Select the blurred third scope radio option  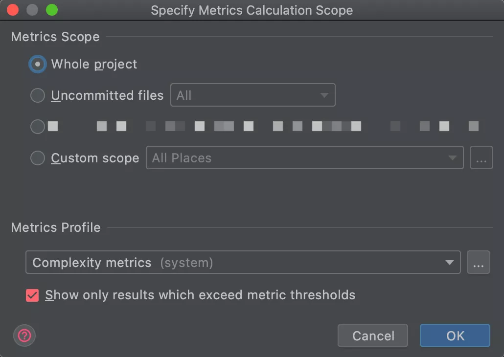click(38, 127)
